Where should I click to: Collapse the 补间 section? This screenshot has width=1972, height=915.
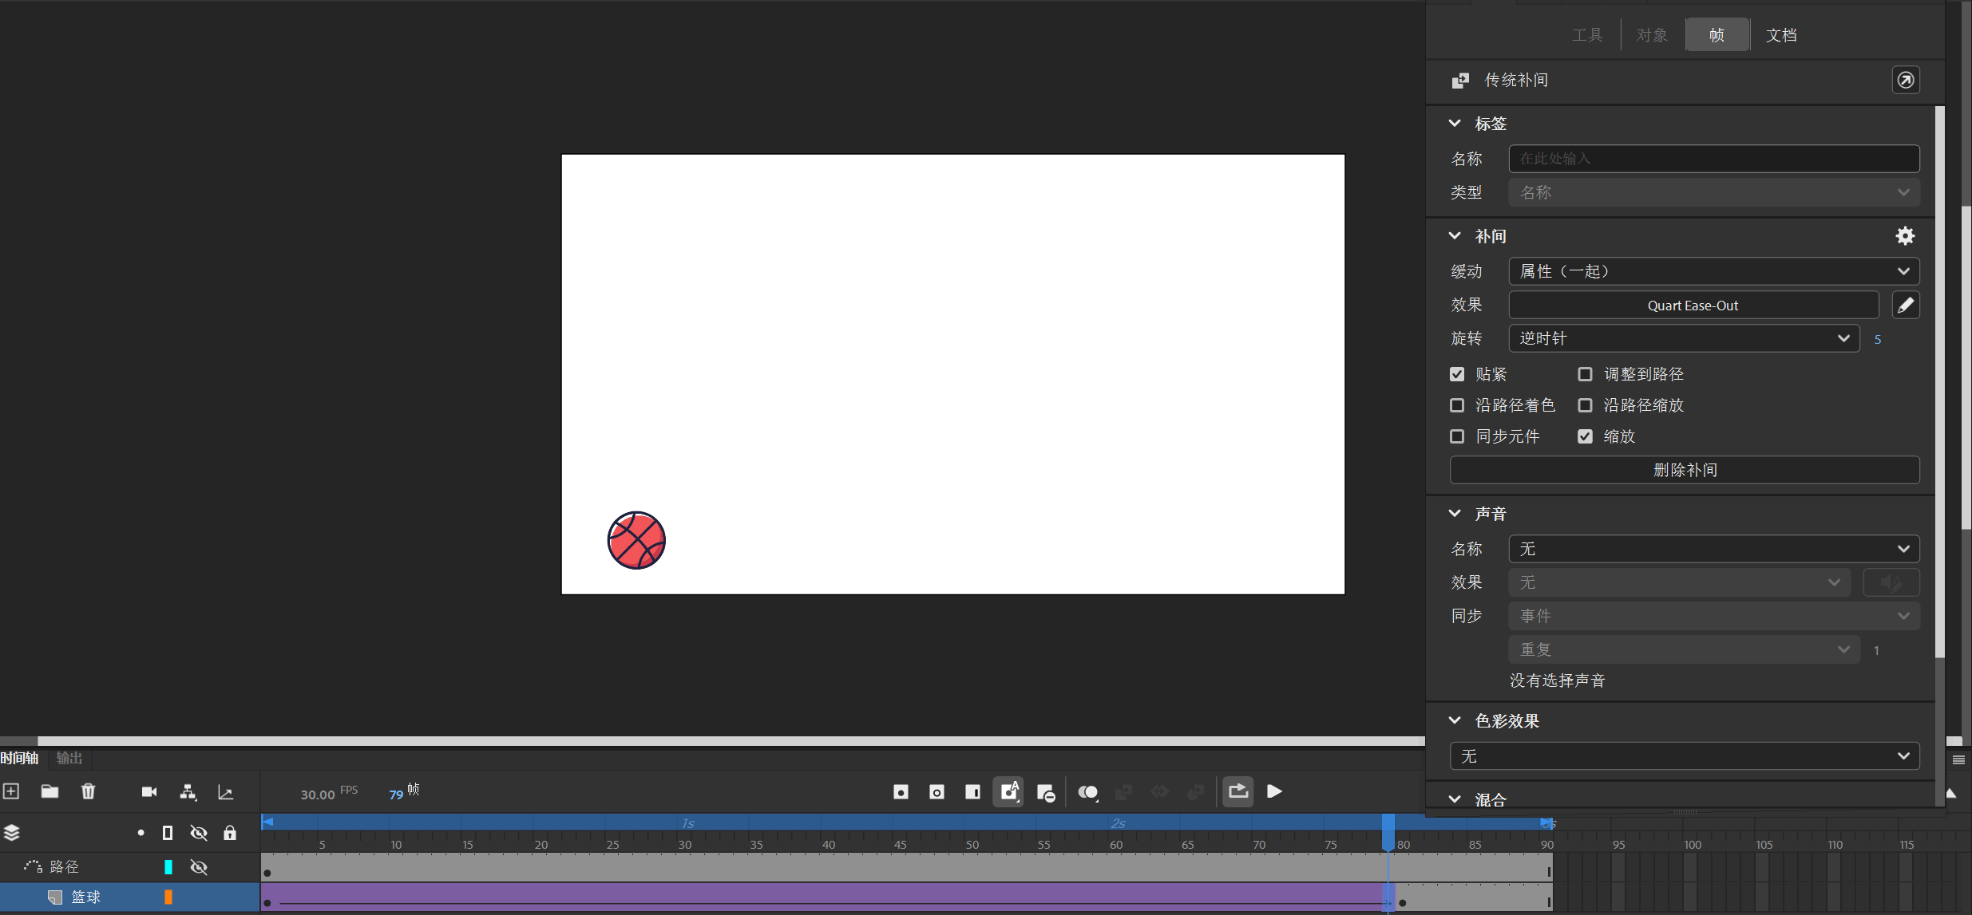1455,236
